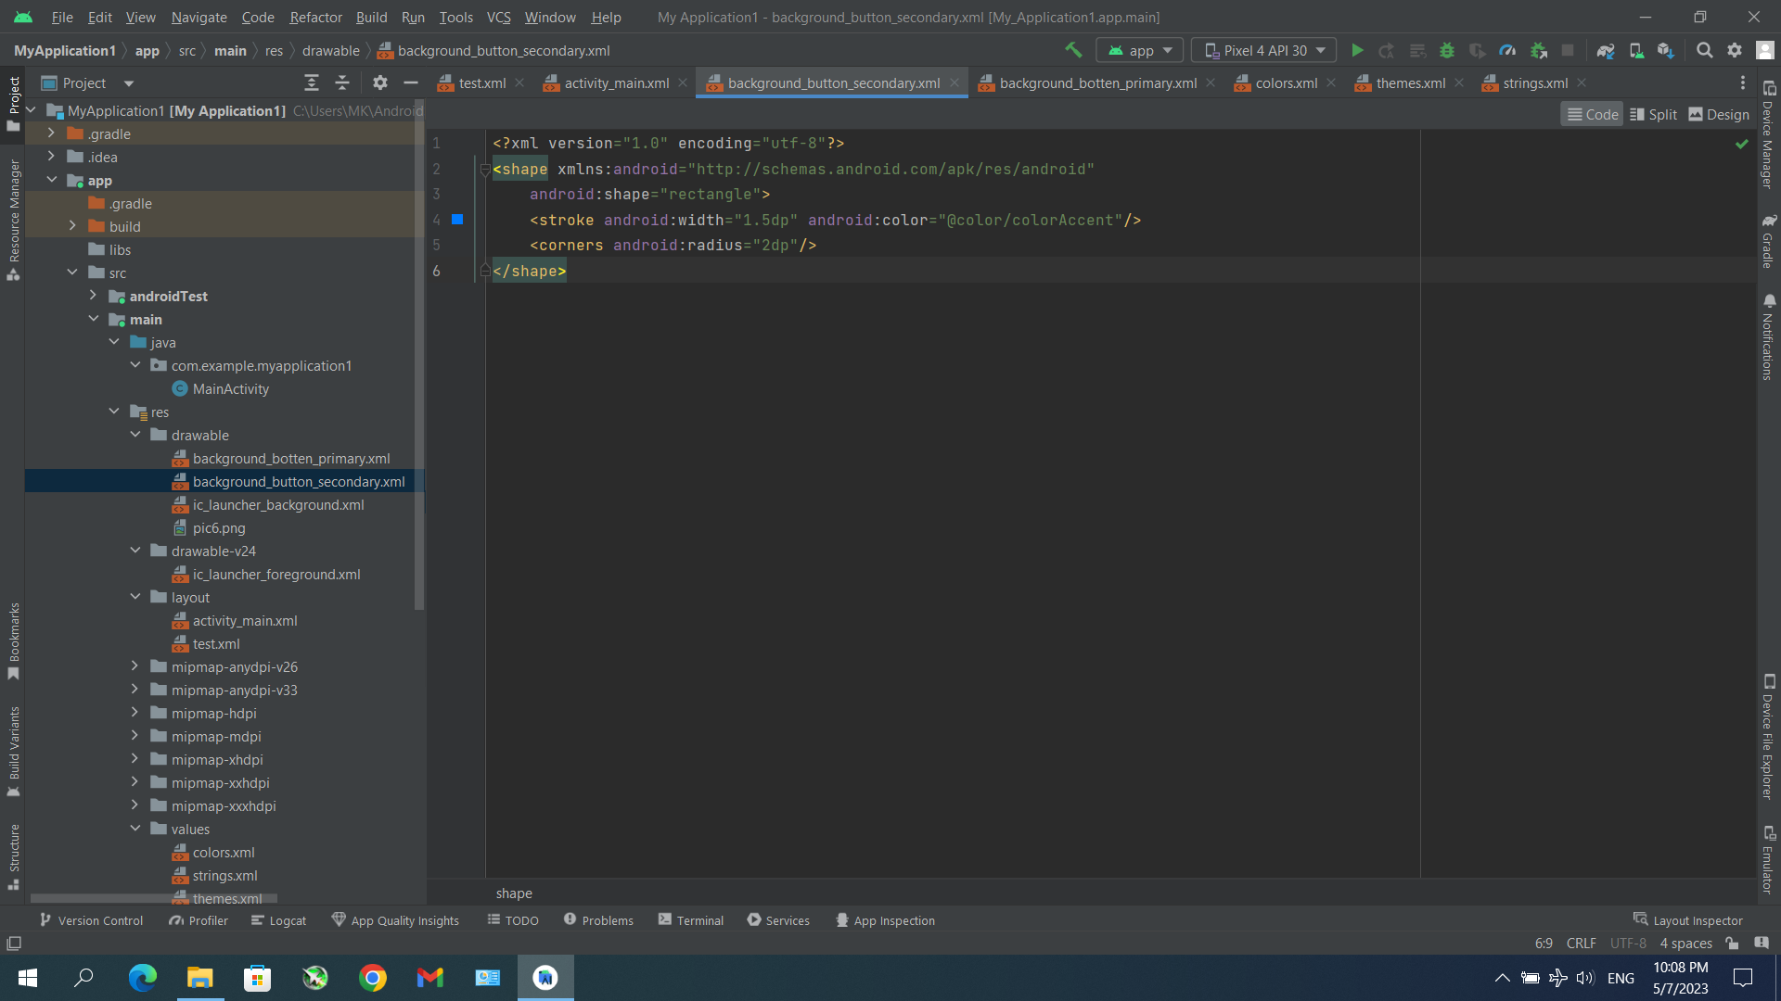Open IDE settings gear in main toolbar
Viewport: 1781px width, 1001px height.
(x=1735, y=50)
